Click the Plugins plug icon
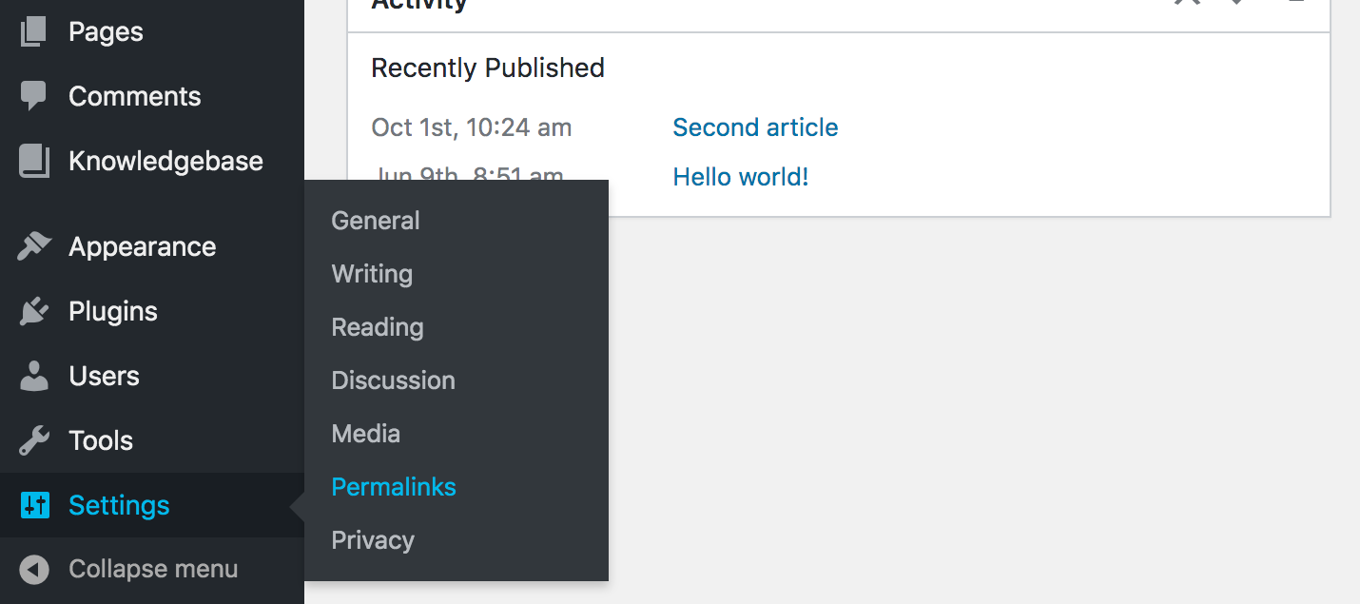 33,311
